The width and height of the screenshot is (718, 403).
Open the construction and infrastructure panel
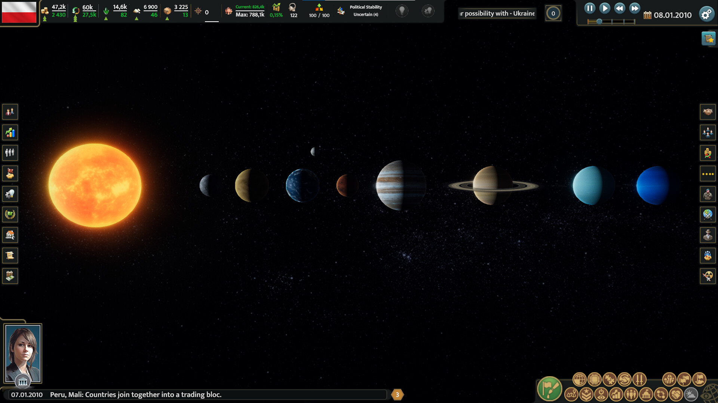(x=10, y=235)
